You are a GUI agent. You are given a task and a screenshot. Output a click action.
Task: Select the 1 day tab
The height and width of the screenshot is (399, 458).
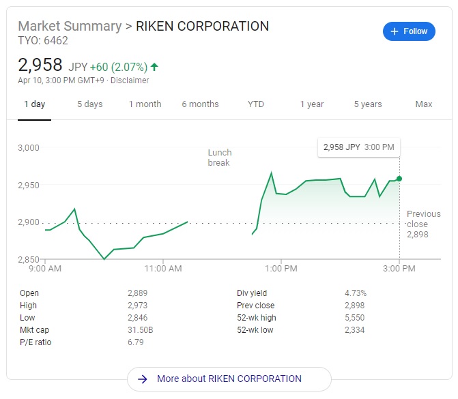coord(34,104)
